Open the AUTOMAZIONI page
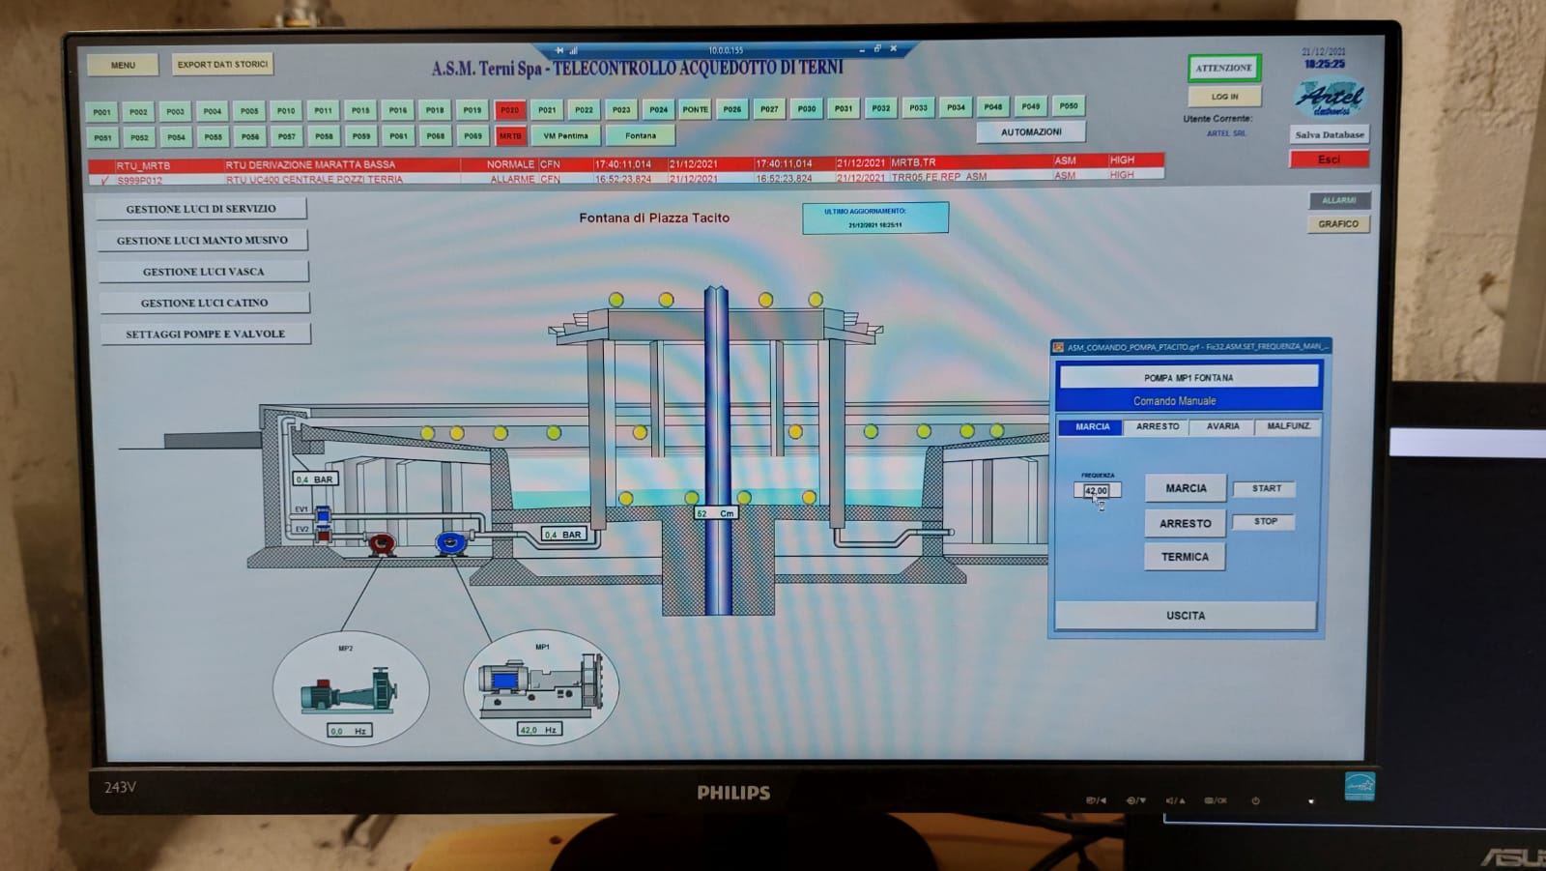1546x871 pixels. pyautogui.click(x=1031, y=131)
